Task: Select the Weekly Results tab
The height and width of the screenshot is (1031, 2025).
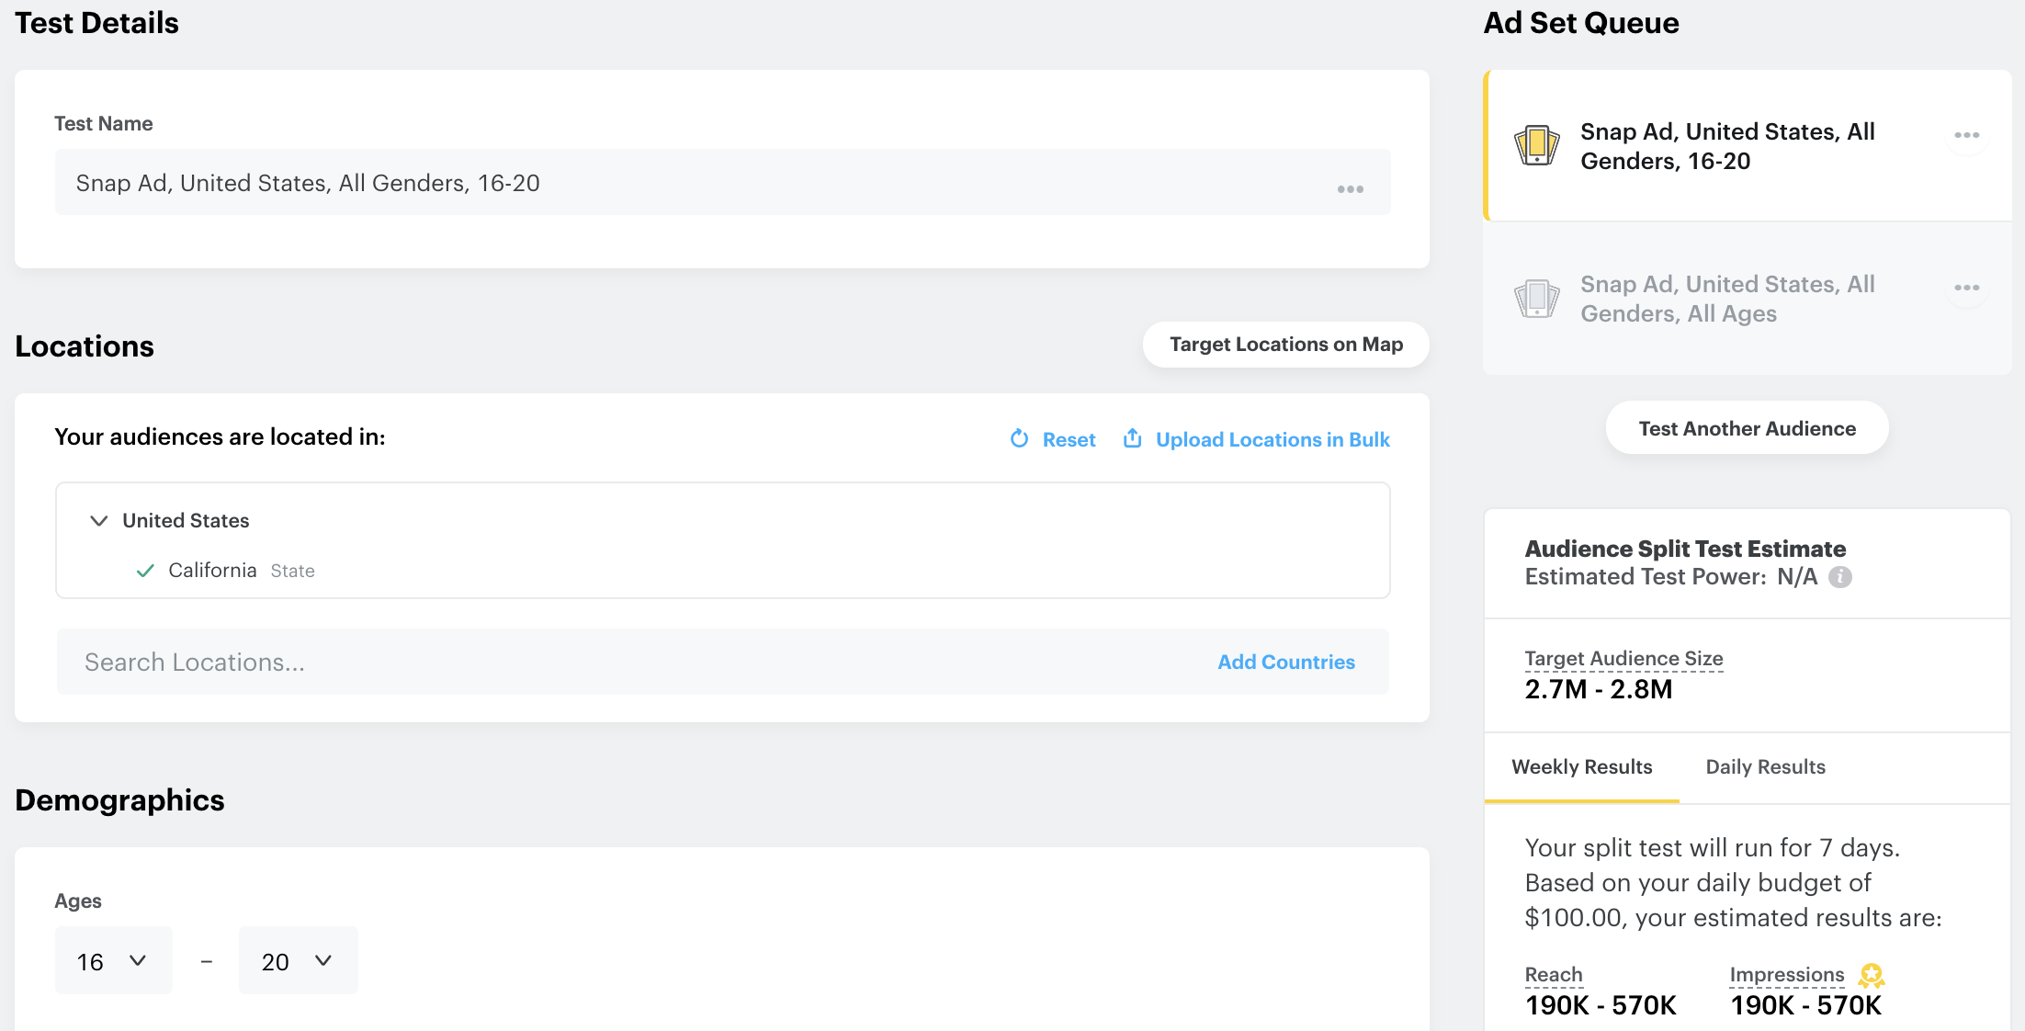Action: [x=1581, y=767]
